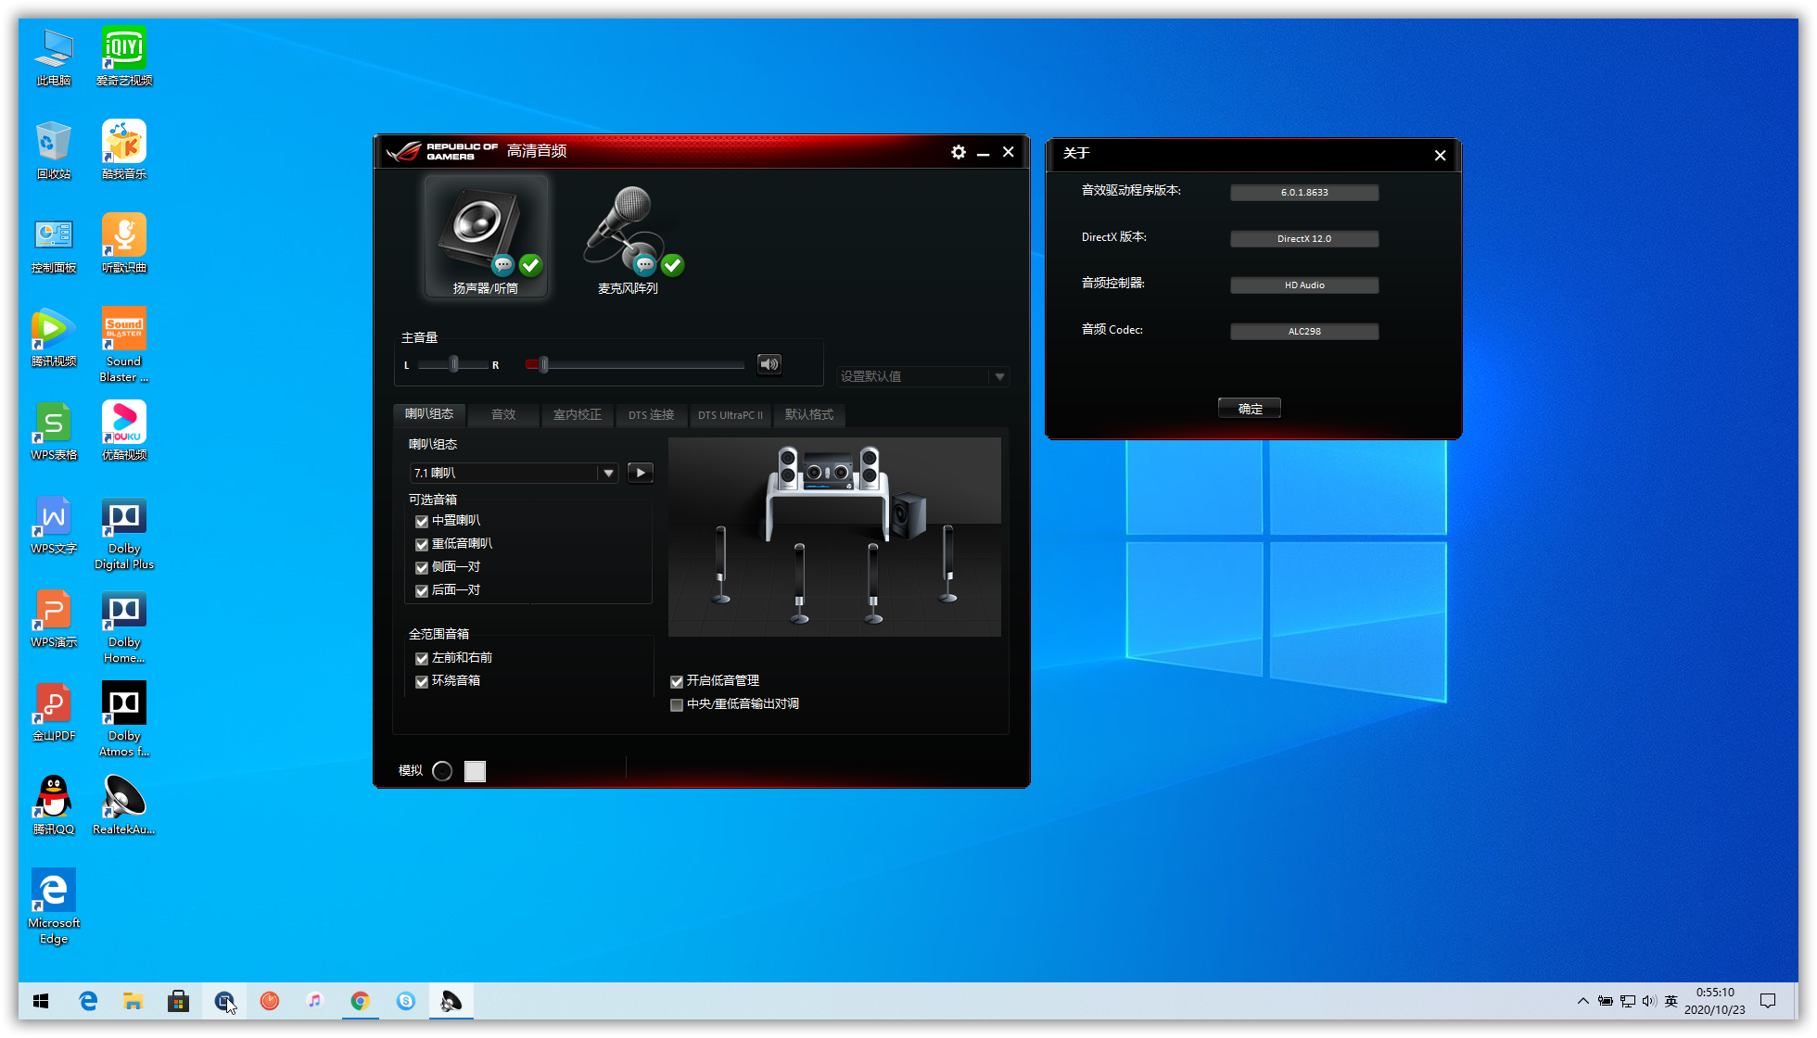The height and width of the screenshot is (1038, 1817).
Task: Uncheck the subwoofer checkbox
Action: click(422, 544)
